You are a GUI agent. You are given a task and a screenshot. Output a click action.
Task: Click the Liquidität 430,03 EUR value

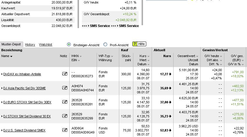pos(64,20)
